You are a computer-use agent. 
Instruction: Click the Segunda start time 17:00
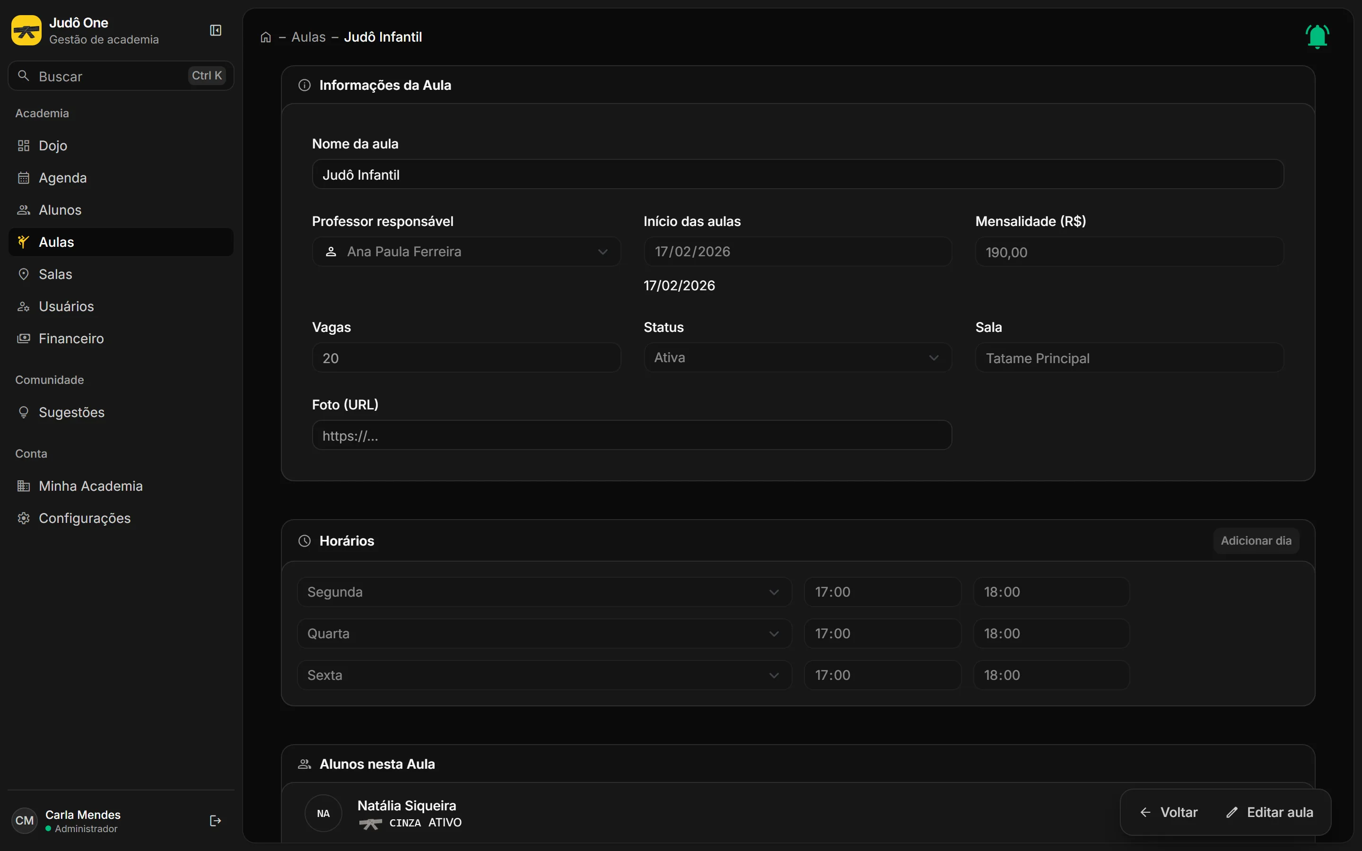click(x=882, y=591)
